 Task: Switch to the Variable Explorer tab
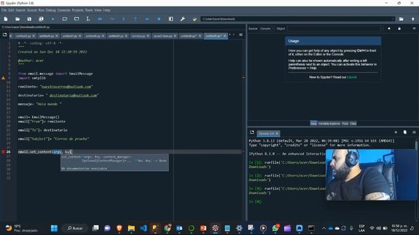tap(329, 123)
